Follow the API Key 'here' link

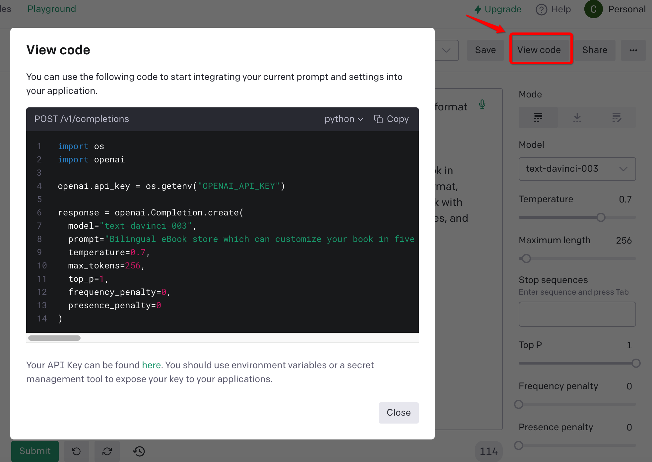151,365
